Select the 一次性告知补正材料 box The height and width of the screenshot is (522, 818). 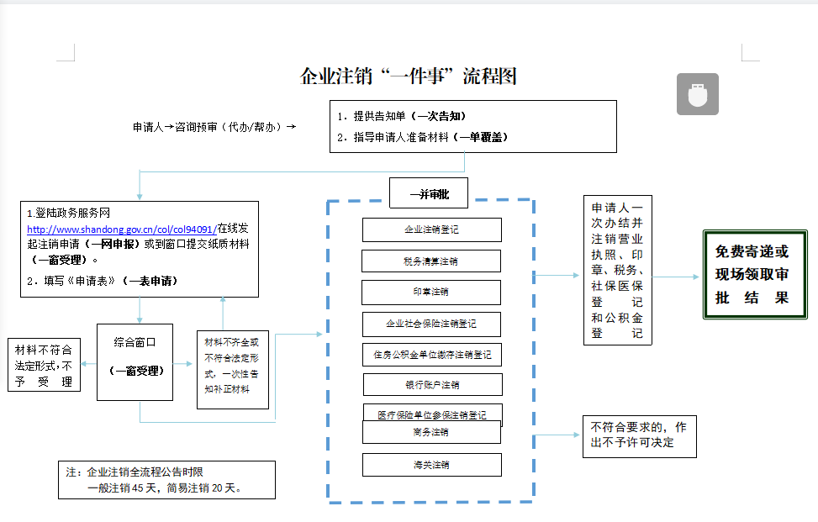[x=232, y=368]
